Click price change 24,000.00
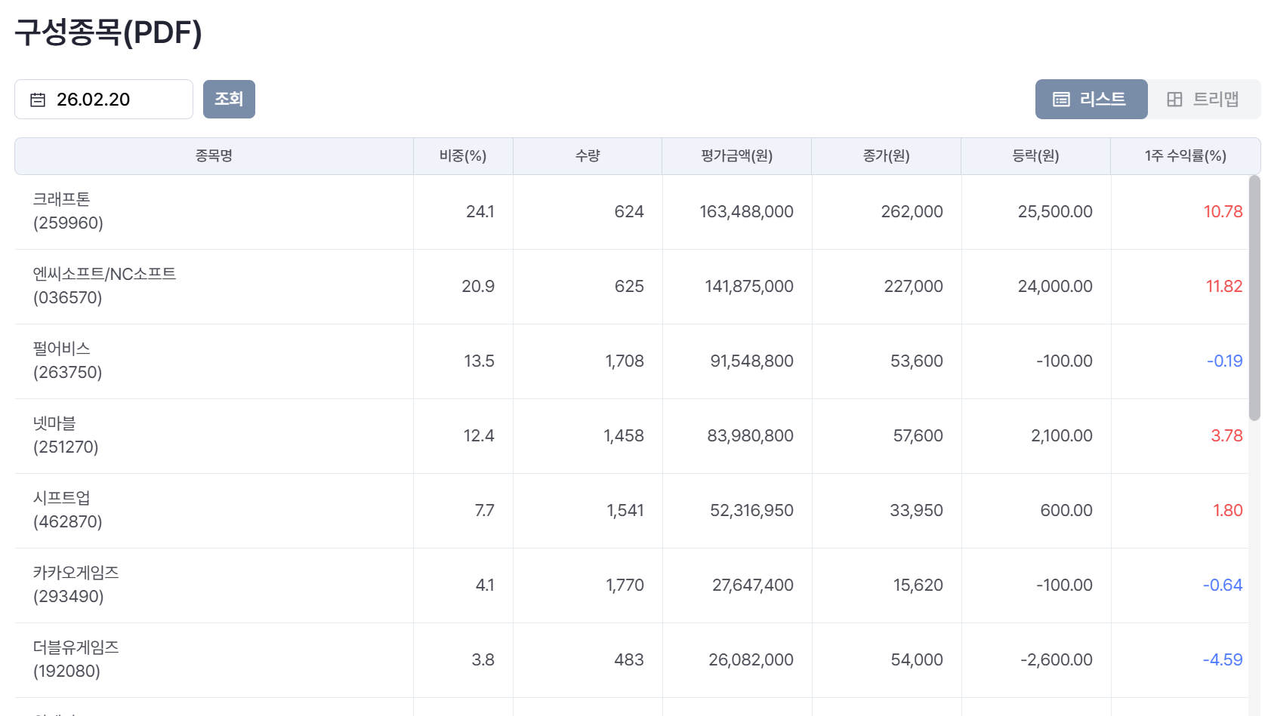1268x716 pixels. 1055,286
